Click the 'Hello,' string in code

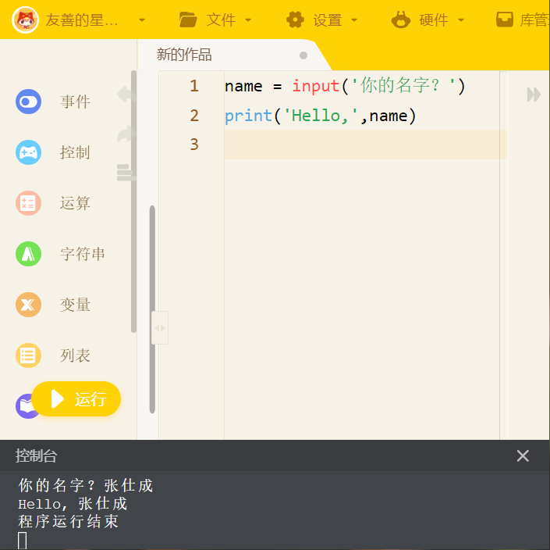(x=321, y=116)
